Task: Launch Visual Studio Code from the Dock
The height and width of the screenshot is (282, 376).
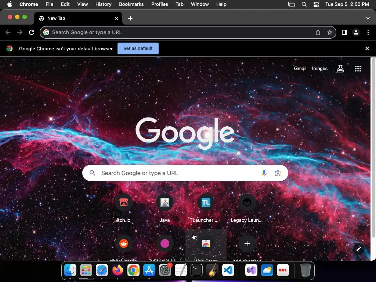Action: point(228,270)
